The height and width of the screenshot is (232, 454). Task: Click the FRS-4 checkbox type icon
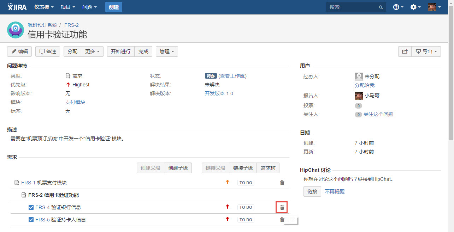(31, 207)
